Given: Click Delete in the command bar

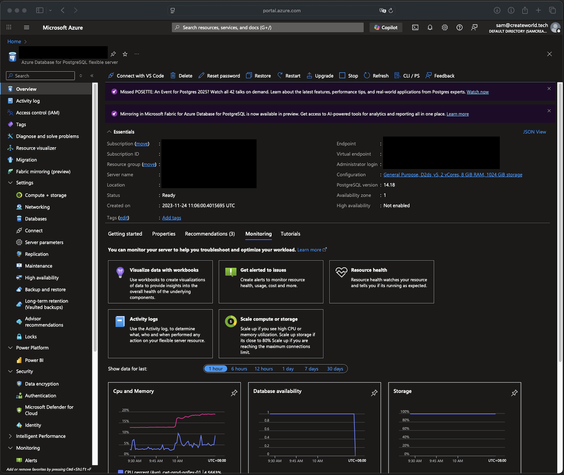Looking at the screenshot, I should click(x=181, y=76).
